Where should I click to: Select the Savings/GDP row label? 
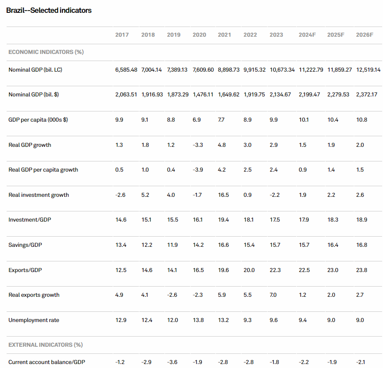click(x=25, y=245)
